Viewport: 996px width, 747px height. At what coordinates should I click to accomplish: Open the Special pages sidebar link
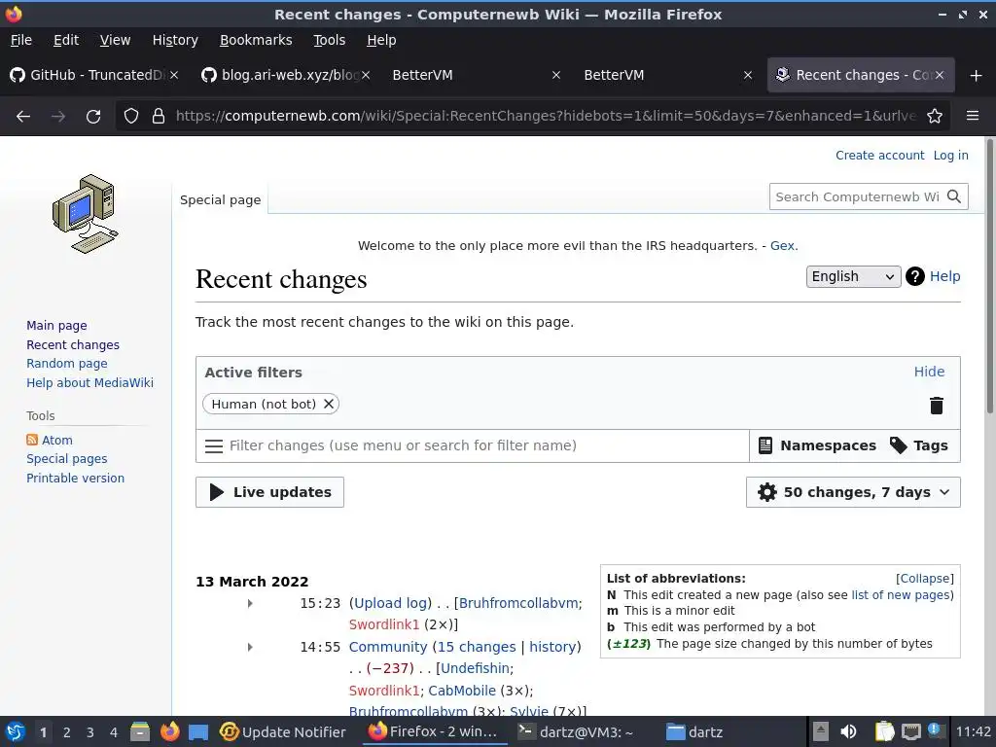(67, 459)
